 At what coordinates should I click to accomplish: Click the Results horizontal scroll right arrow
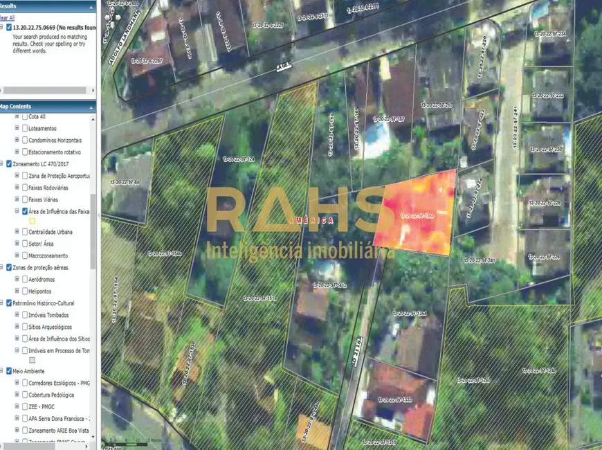tap(93, 90)
